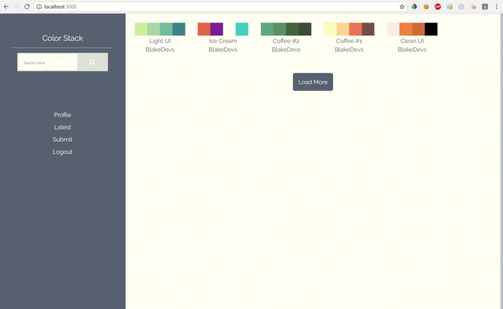The width and height of the screenshot is (503, 309).
Task: Click the magnifier search button
Action: point(92,62)
